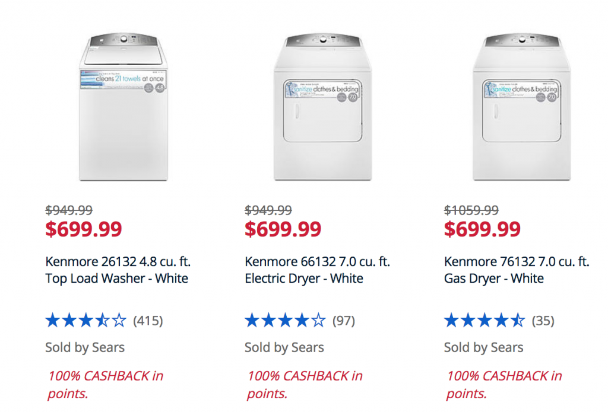Image resolution: width=608 pixels, height=413 pixels.
Task: Click the star rating icons for the electric dryer
Action: pyautogui.click(x=285, y=321)
